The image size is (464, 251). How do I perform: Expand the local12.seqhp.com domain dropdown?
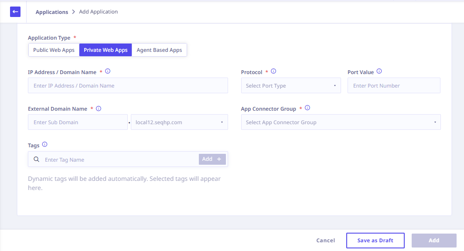click(179, 122)
